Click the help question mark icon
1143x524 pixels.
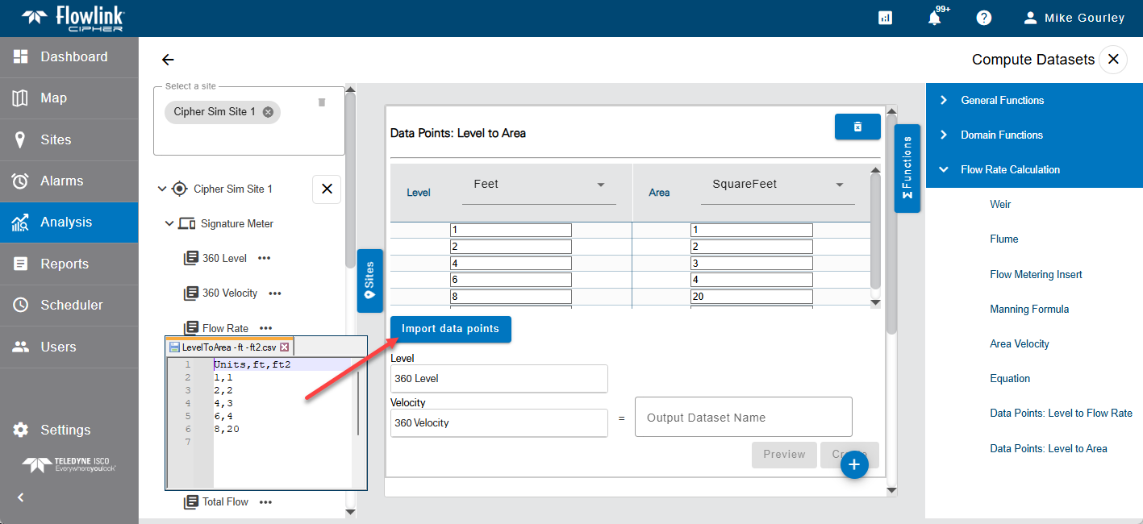click(983, 18)
